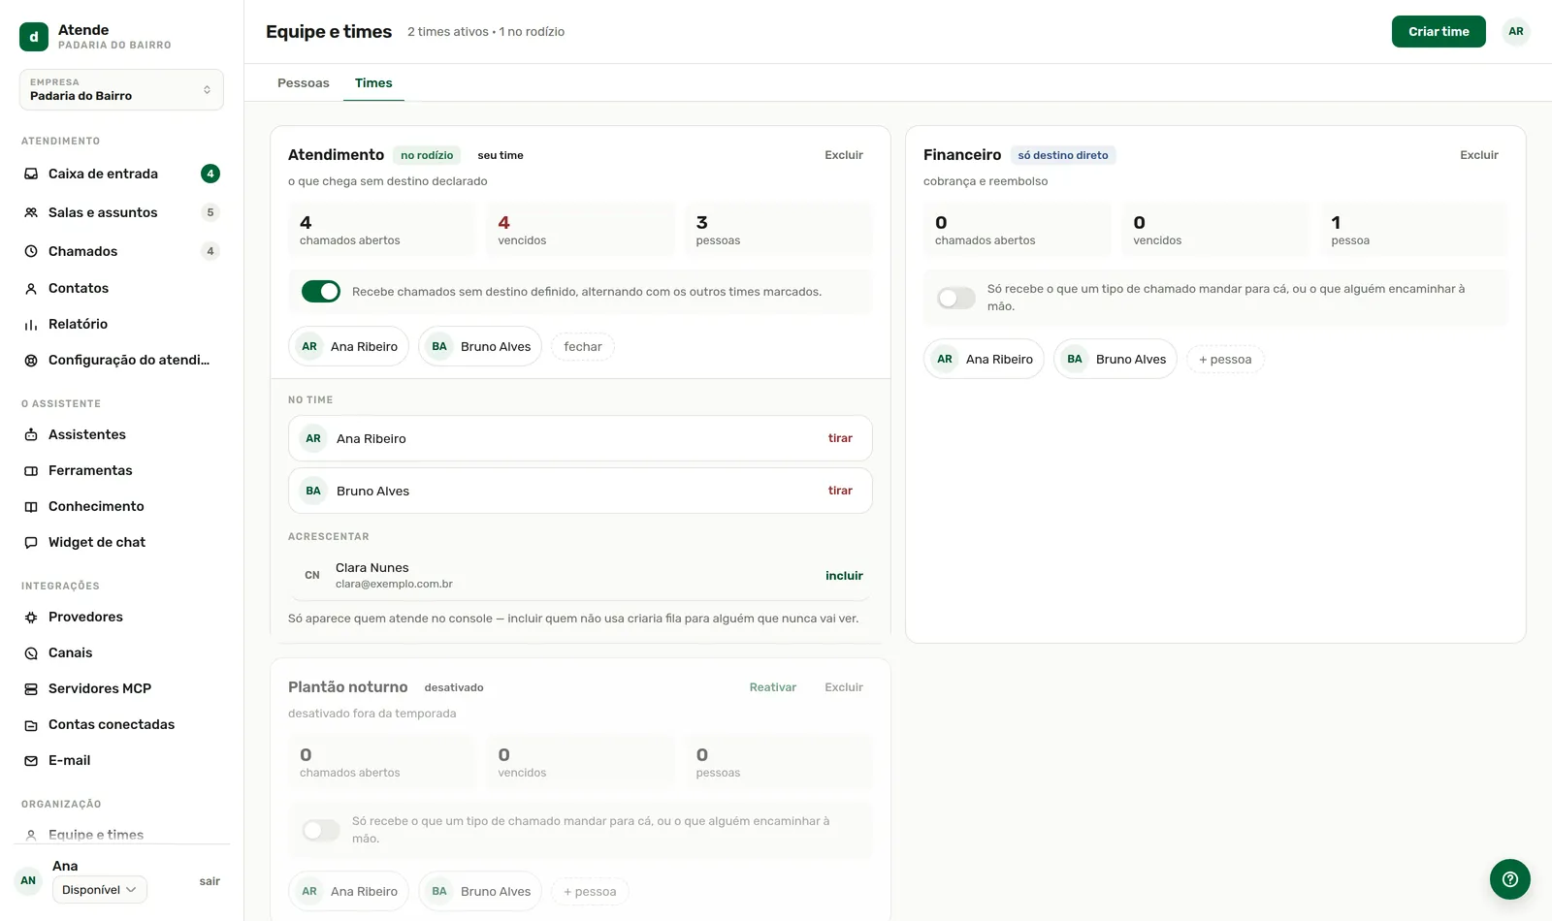Click the Canais icon
This screenshot has width=1552, height=921.
pos(31,653)
